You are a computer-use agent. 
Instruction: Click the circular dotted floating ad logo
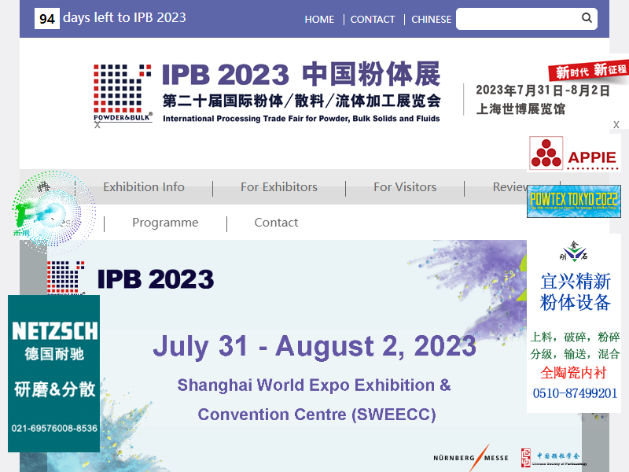click(x=53, y=212)
